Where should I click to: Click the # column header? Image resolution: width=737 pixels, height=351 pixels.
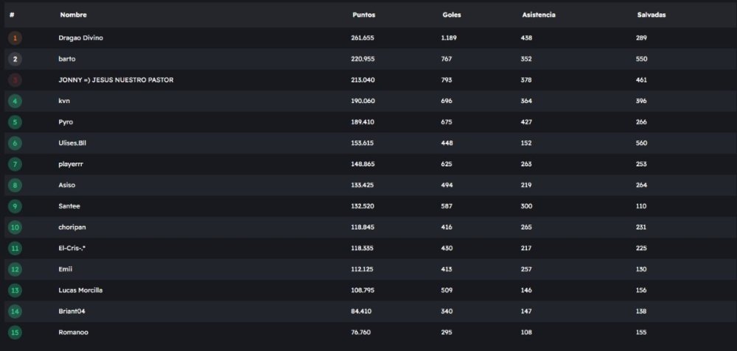pyautogui.click(x=12, y=15)
